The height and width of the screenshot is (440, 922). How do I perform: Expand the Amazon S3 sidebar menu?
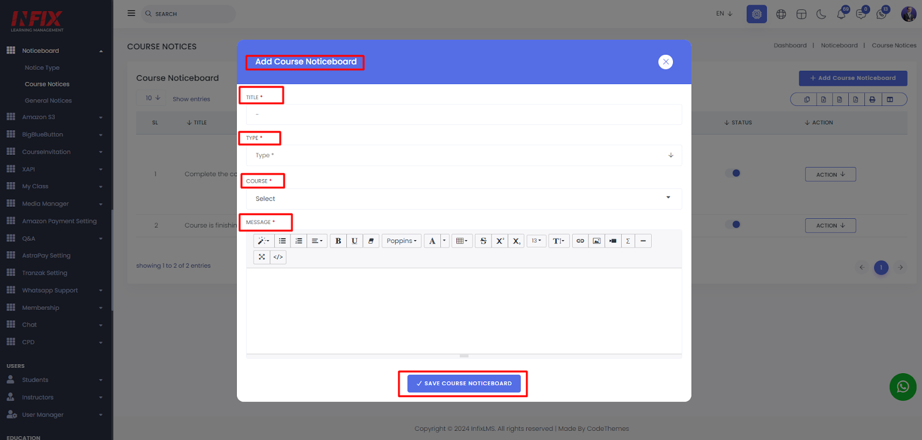55,117
